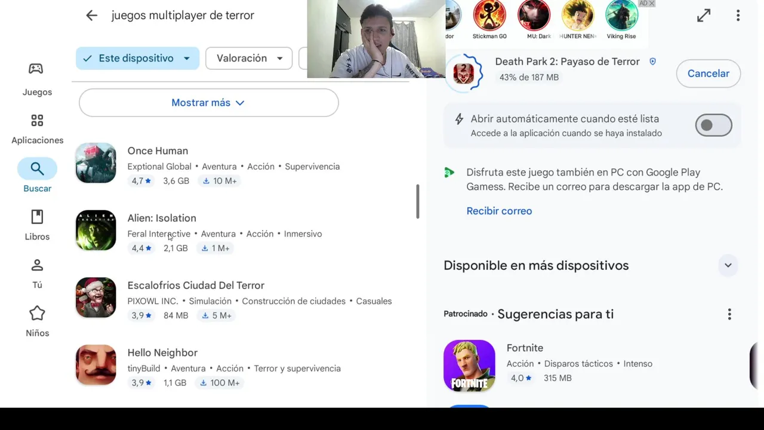Viewport: 764px width, 430px height.
Task: Open Hello Neighbor app icon
Action: (95, 365)
